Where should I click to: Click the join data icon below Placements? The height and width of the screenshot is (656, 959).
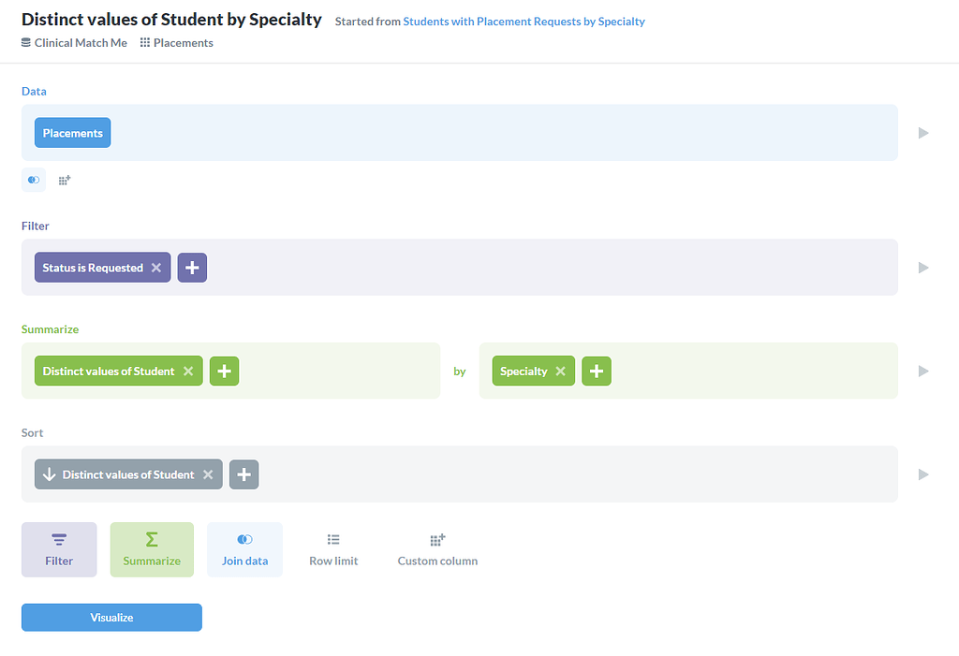click(34, 180)
